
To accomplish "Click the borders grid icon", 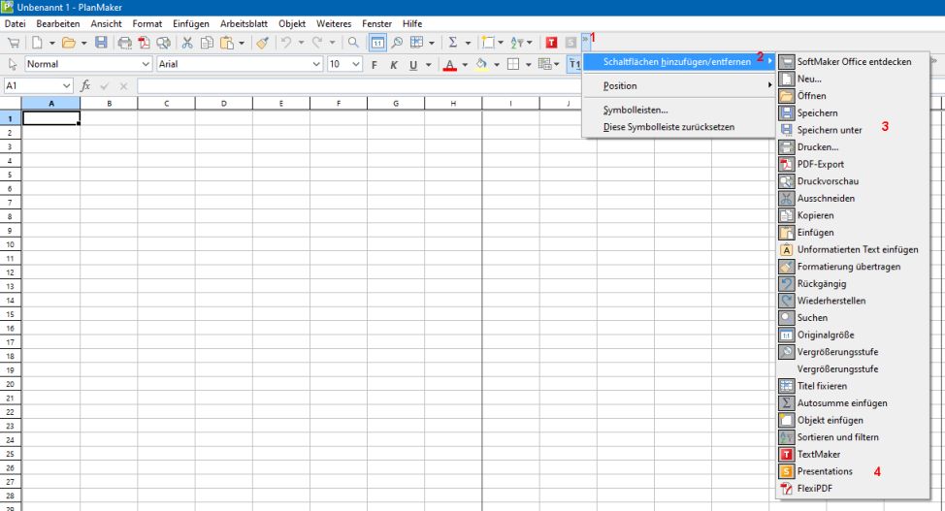I will pos(513,64).
